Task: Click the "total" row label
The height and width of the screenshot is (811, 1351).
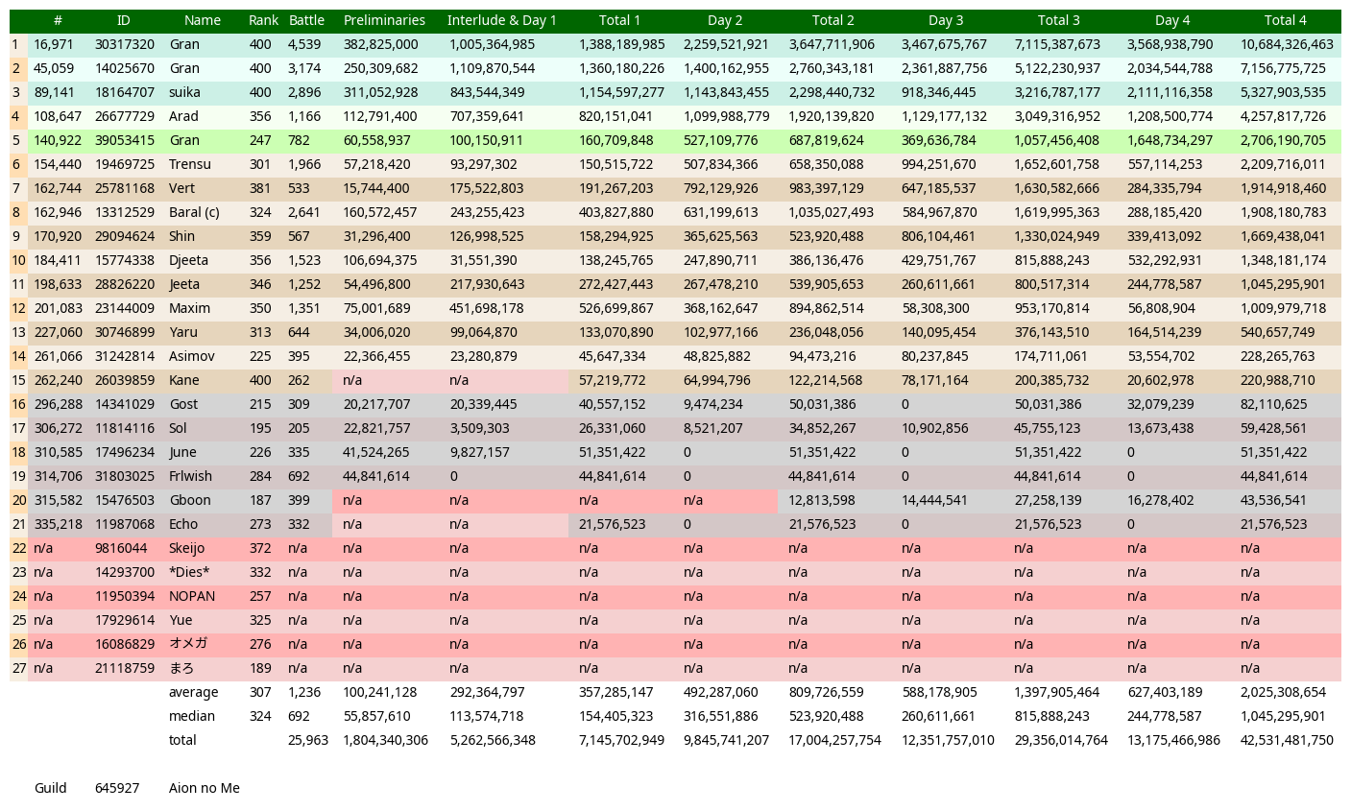Action: click(182, 740)
